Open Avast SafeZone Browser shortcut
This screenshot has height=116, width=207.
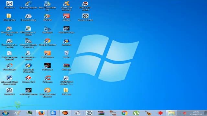[48, 92]
